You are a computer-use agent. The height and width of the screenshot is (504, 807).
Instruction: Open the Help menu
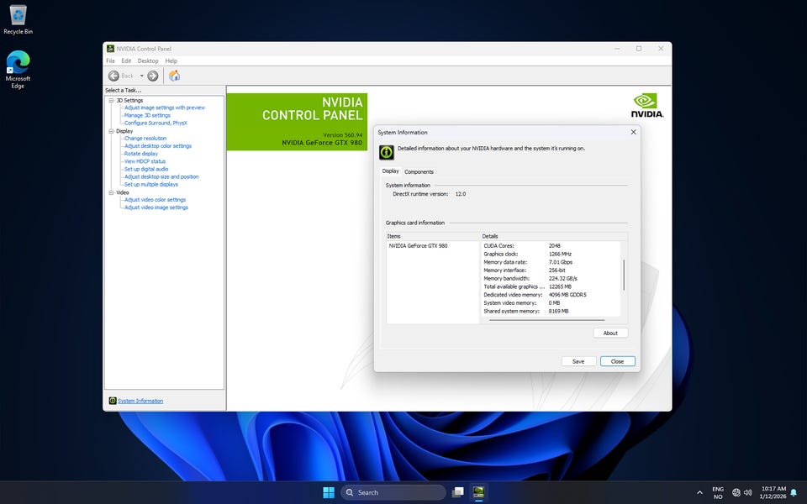pos(171,61)
